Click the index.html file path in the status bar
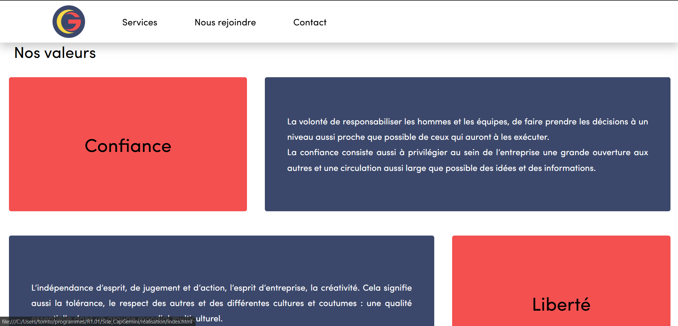The height and width of the screenshot is (326, 678). click(97, 321)
